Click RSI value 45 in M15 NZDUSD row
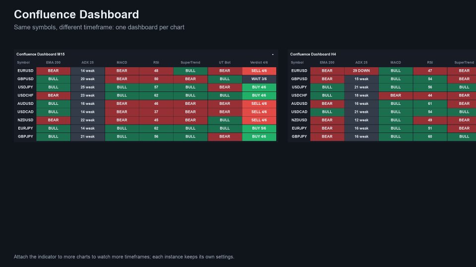This screenshot has height=267, width=476. [x=156, y=120]
